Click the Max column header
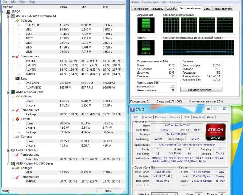This screenshot has height=195, width=243. coord(112,7)
